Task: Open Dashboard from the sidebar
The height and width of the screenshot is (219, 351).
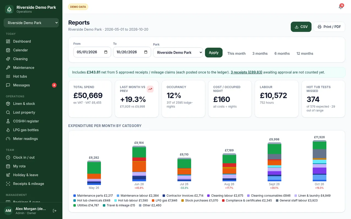Action: coord(31,41)
